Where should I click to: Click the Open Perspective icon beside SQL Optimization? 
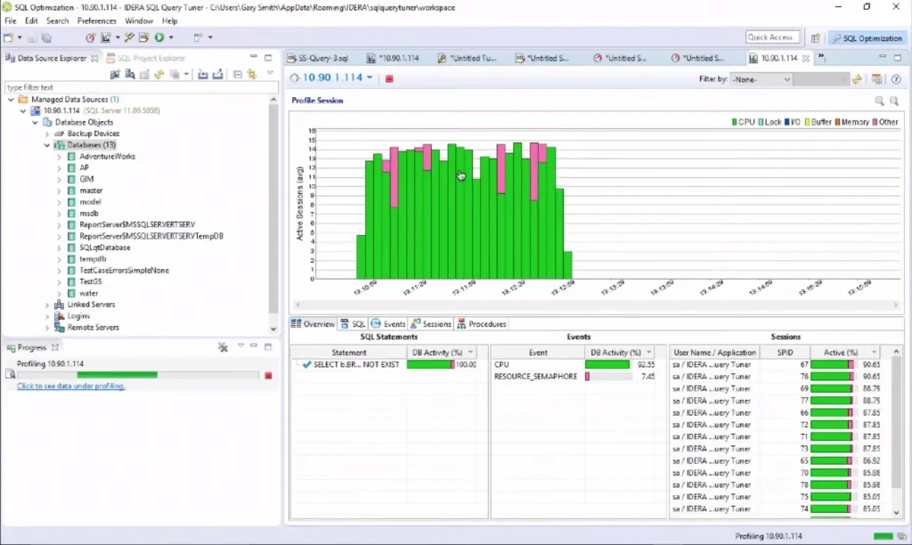pos(816,38)
